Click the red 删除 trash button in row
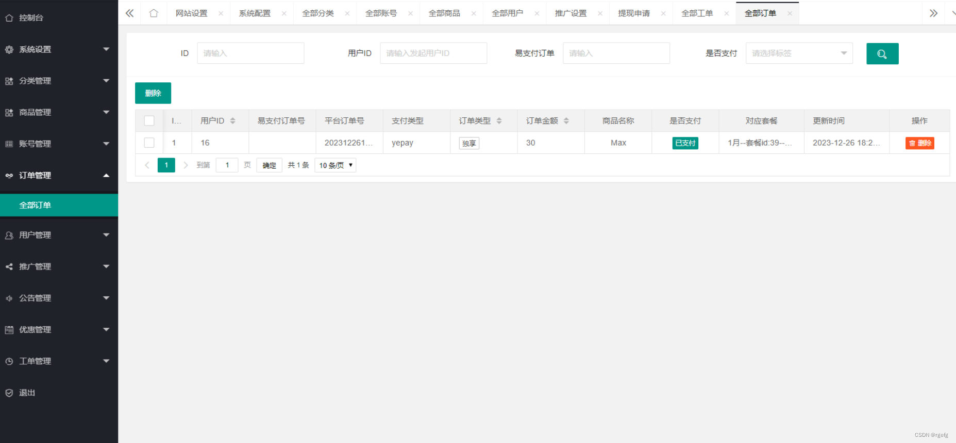This screenshot has height=443, width=956. (x=920, y=143)
